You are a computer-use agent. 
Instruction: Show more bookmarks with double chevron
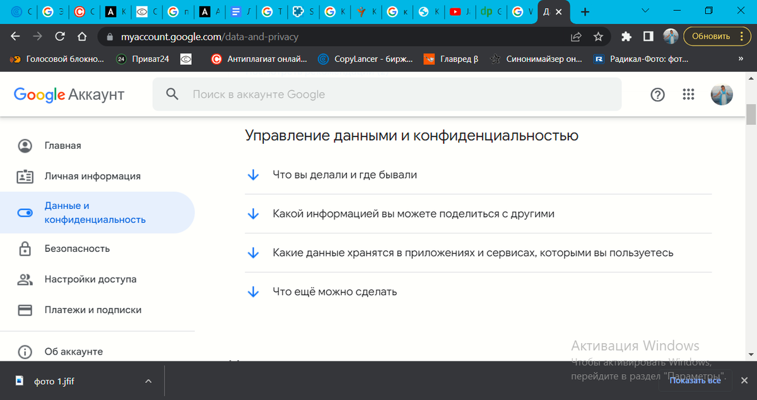tap(741, 59)
